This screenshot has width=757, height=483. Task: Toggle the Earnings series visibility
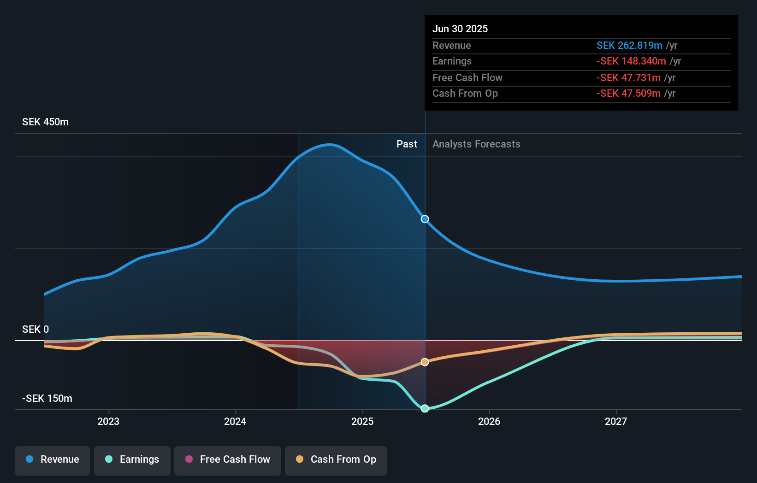point(132,459)
